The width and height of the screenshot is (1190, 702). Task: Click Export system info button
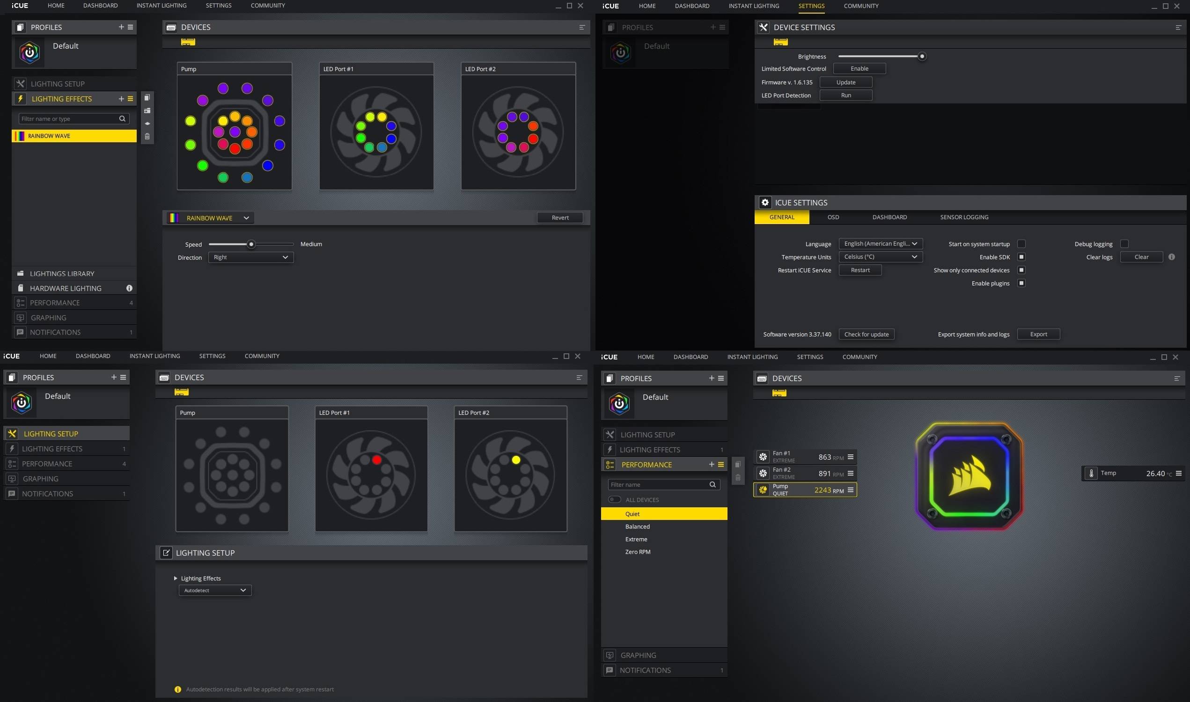1038,334
